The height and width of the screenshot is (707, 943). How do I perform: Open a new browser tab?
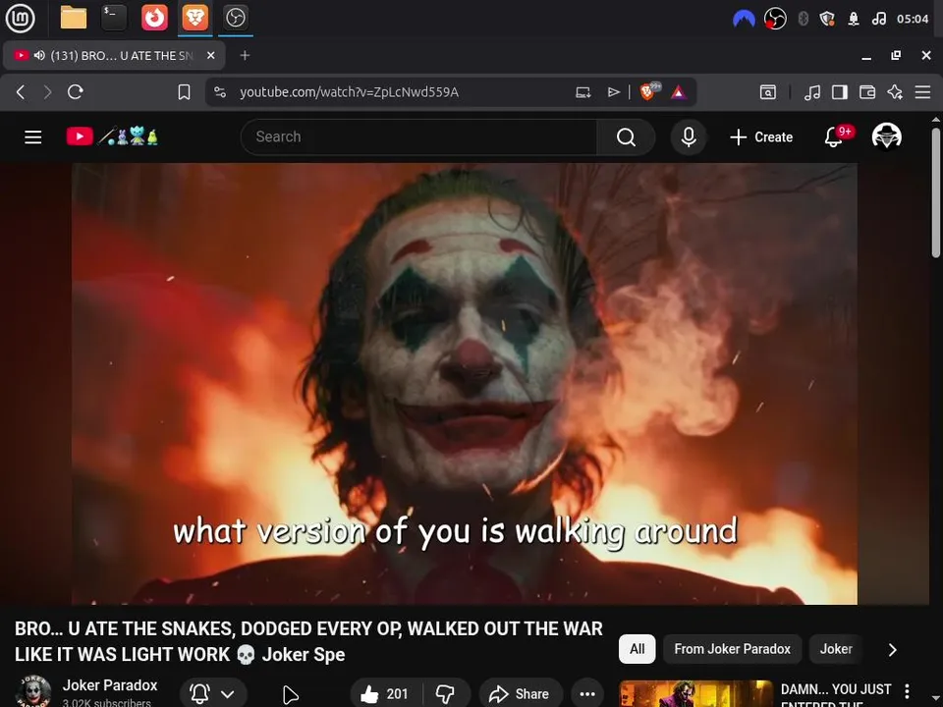[245, 55]
